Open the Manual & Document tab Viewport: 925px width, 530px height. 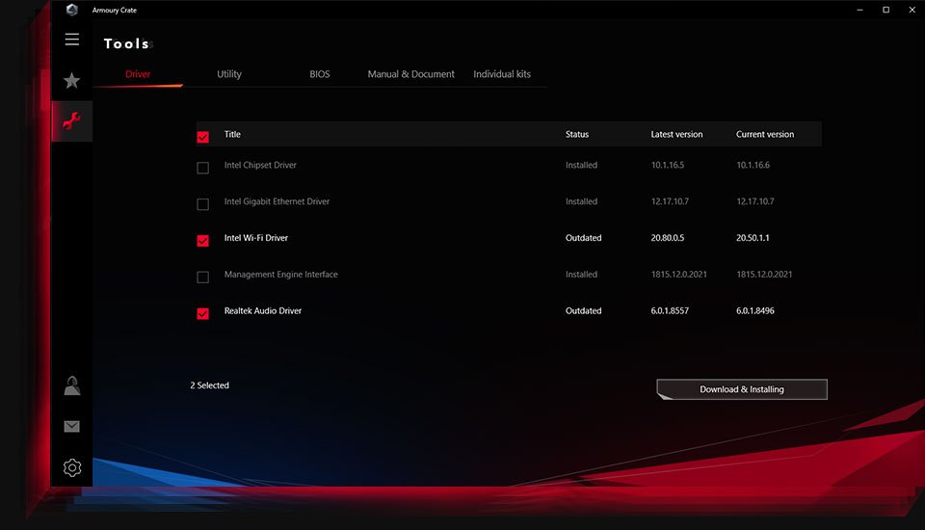410,74
